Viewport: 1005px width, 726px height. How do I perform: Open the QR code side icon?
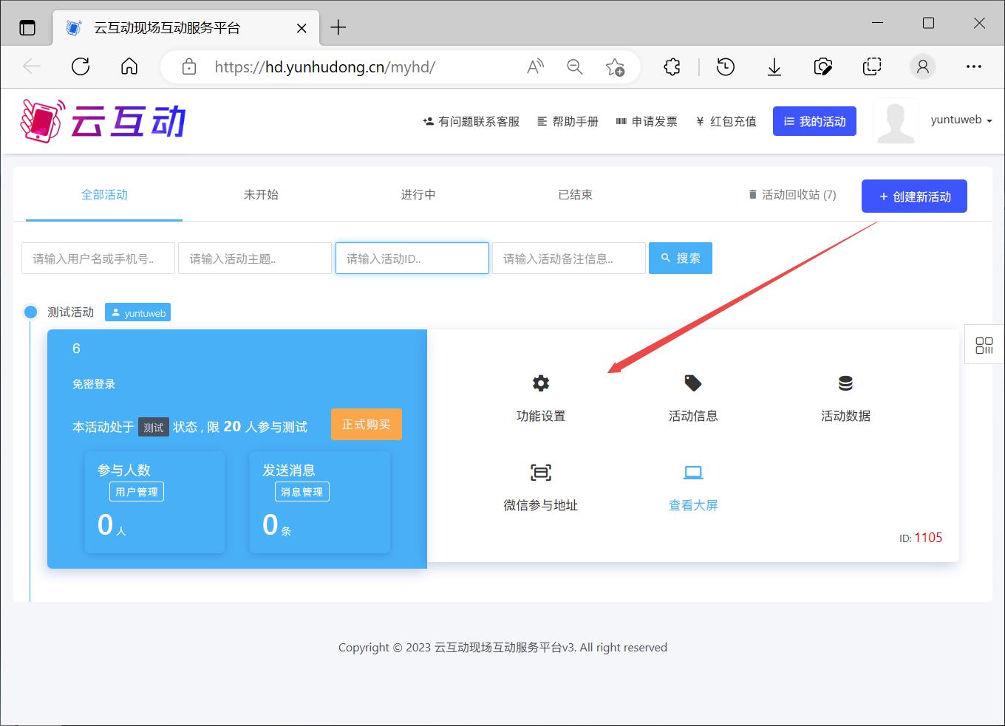click(984, 345)
